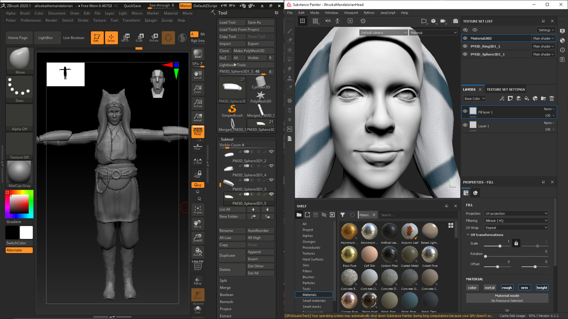Viewport: 568px width, 319px height.
Task: Open the Projection UV projection dropdown
Action: click(517, 213)
